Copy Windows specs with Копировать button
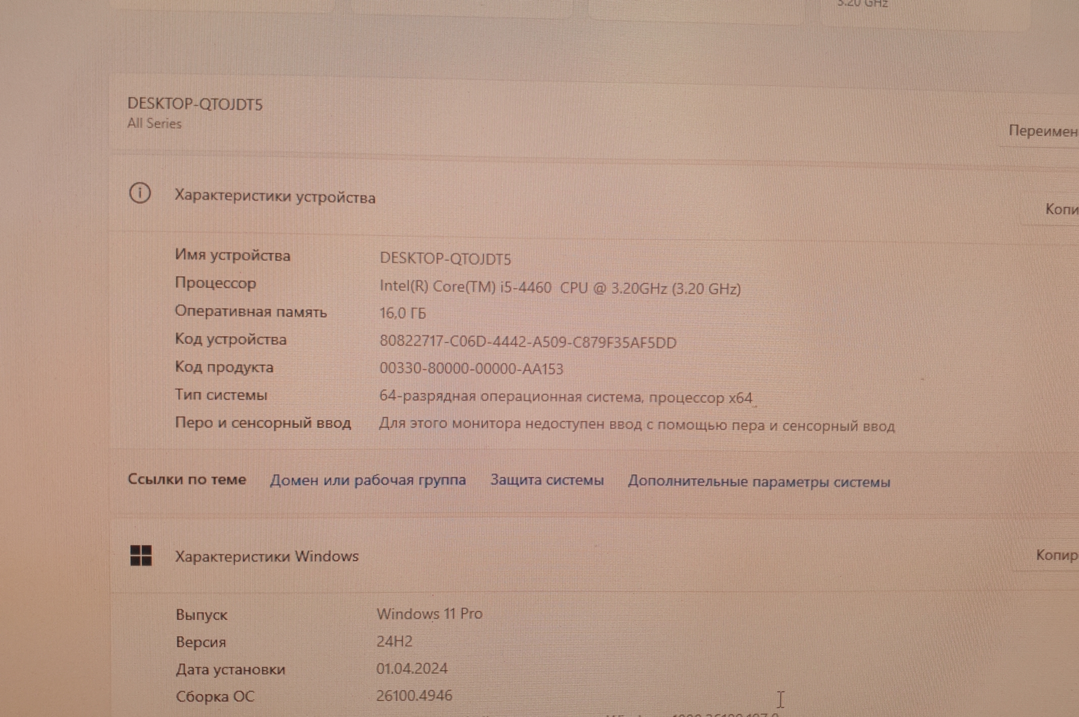1079x717 pixels. coord(1055,555)
